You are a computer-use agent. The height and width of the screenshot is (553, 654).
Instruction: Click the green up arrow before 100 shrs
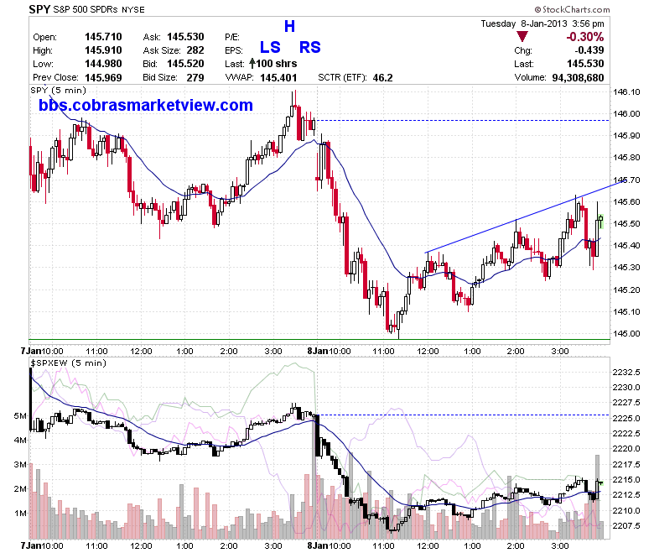pos(252,64)
